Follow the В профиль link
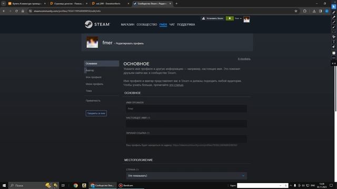337x189 pixels. [x=244, y=59]
